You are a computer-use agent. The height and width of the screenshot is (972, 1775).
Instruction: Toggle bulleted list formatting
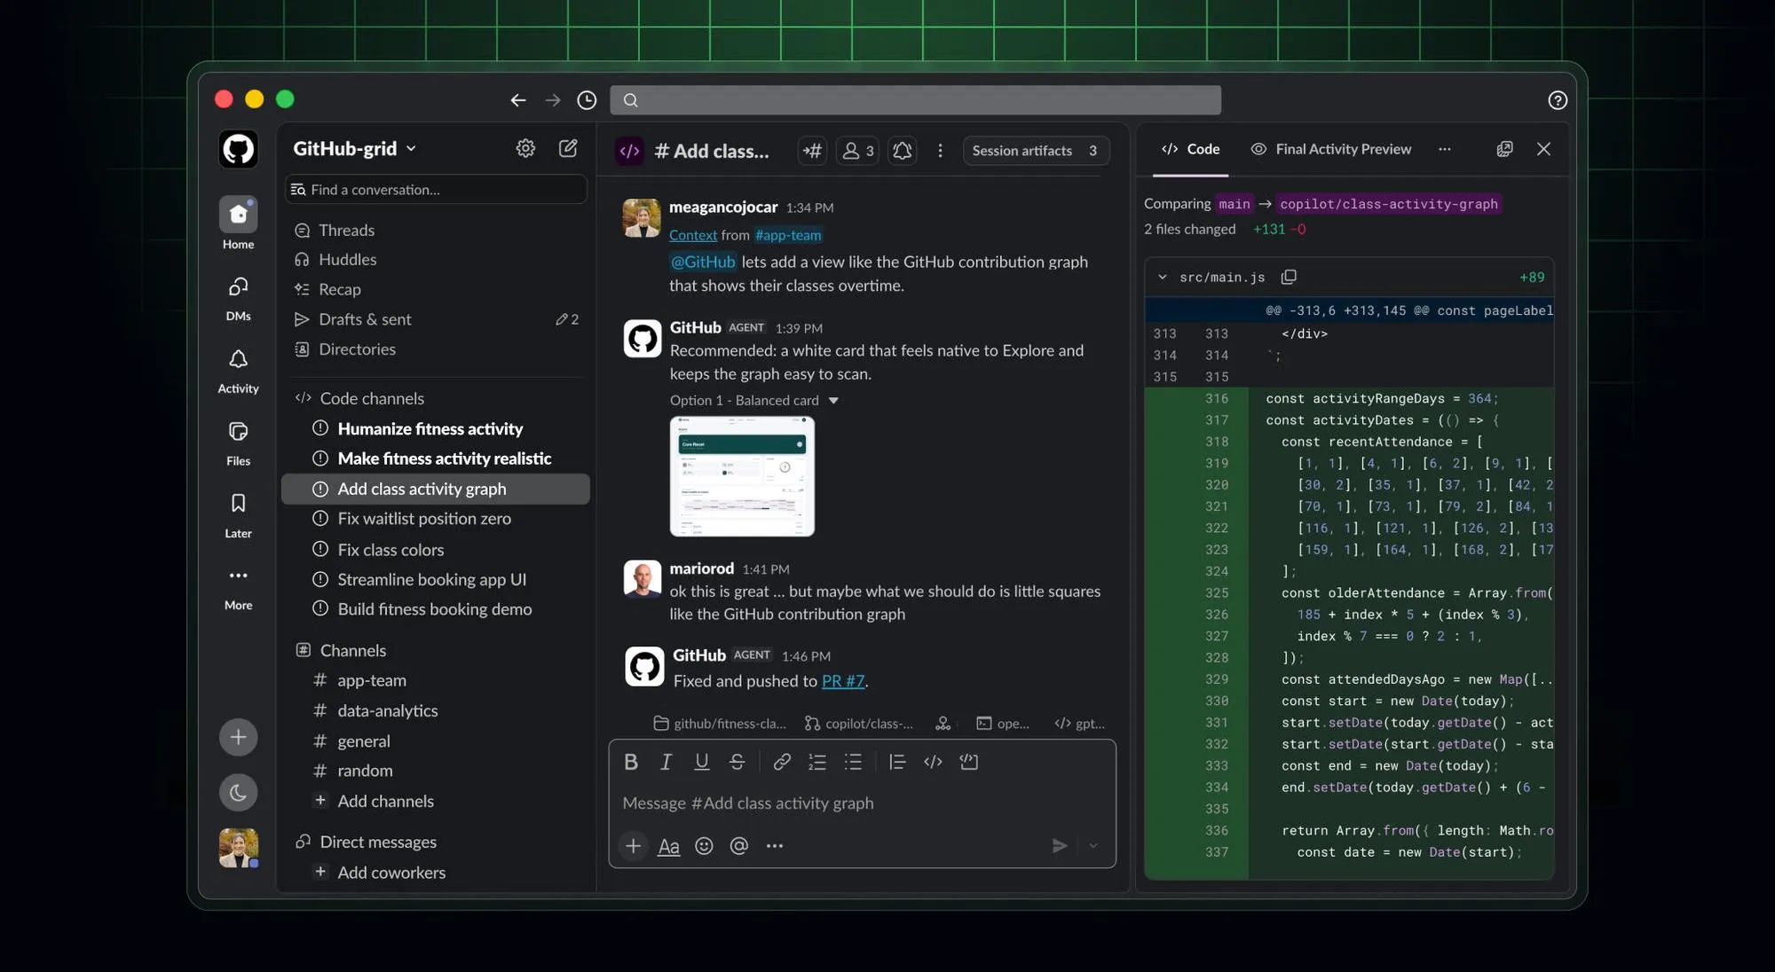[x=853, y=762]
